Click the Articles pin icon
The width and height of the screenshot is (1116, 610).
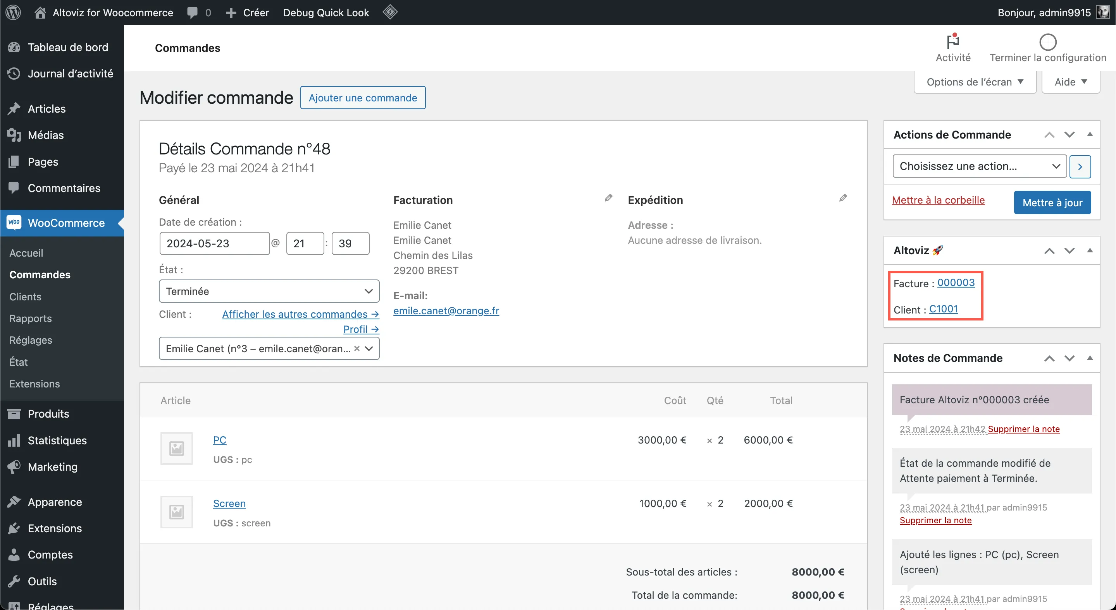(x=14, y=109)
